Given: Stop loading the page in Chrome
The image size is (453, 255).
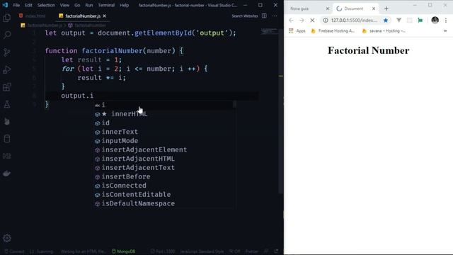Looking at the screenshot, I should tap(312, 21).
